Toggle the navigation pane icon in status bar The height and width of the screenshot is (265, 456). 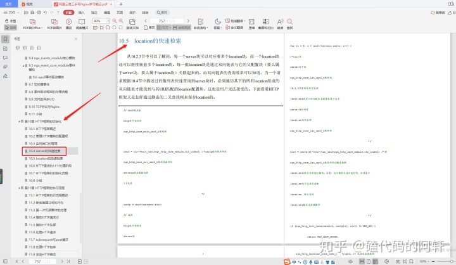coord(5,261)
